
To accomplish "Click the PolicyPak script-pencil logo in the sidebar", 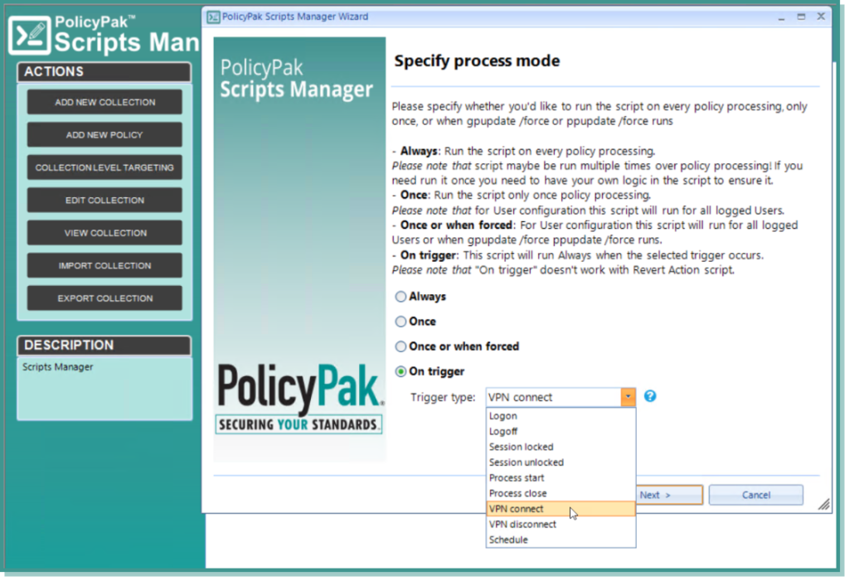I will click(28, 34).
